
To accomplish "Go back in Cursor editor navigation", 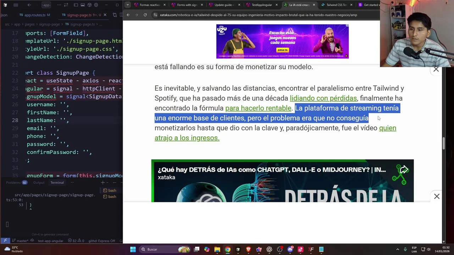I will [29, 5].
